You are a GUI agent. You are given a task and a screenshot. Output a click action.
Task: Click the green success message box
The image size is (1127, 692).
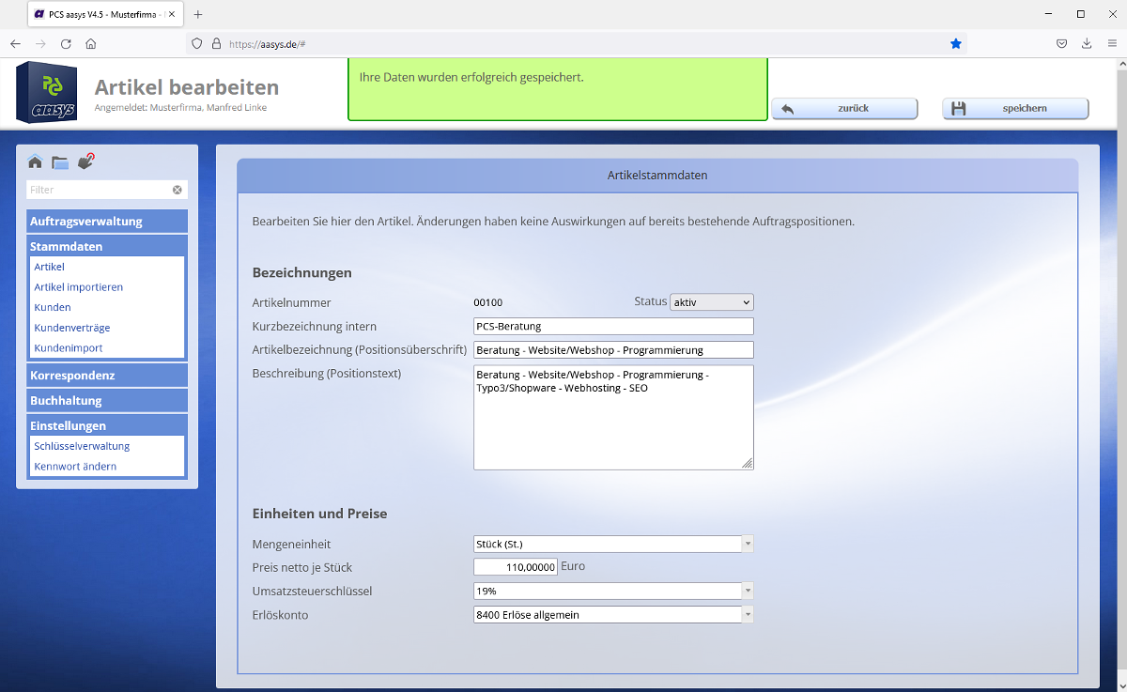(x=558, y=89)
